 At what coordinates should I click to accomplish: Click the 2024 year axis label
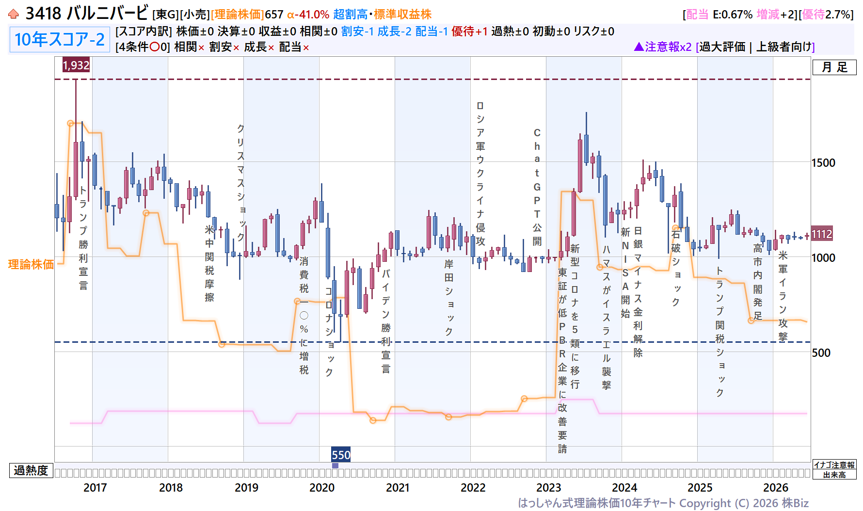click(624, 487)
